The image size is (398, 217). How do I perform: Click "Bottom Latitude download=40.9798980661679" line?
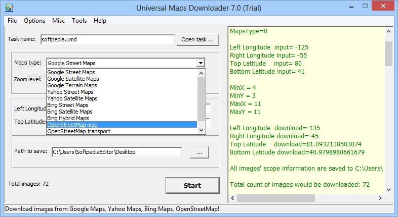[x=297, y=152]
